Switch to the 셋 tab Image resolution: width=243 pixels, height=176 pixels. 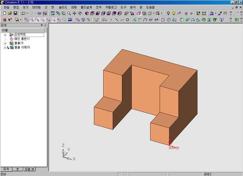pos(17,169)
